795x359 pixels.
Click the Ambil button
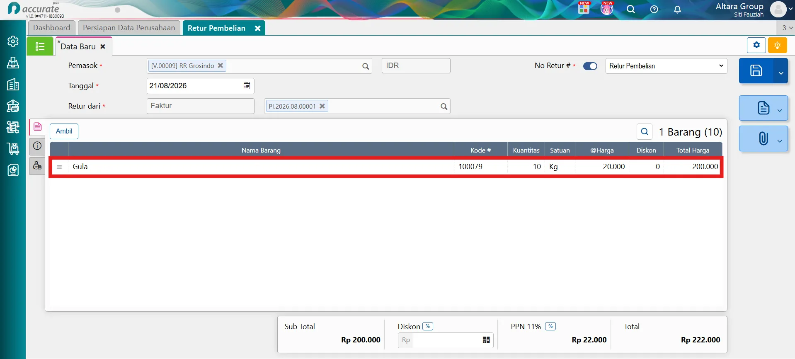tap(64, 131)
